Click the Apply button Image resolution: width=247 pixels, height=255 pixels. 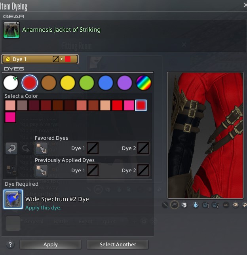pos(50,244)
